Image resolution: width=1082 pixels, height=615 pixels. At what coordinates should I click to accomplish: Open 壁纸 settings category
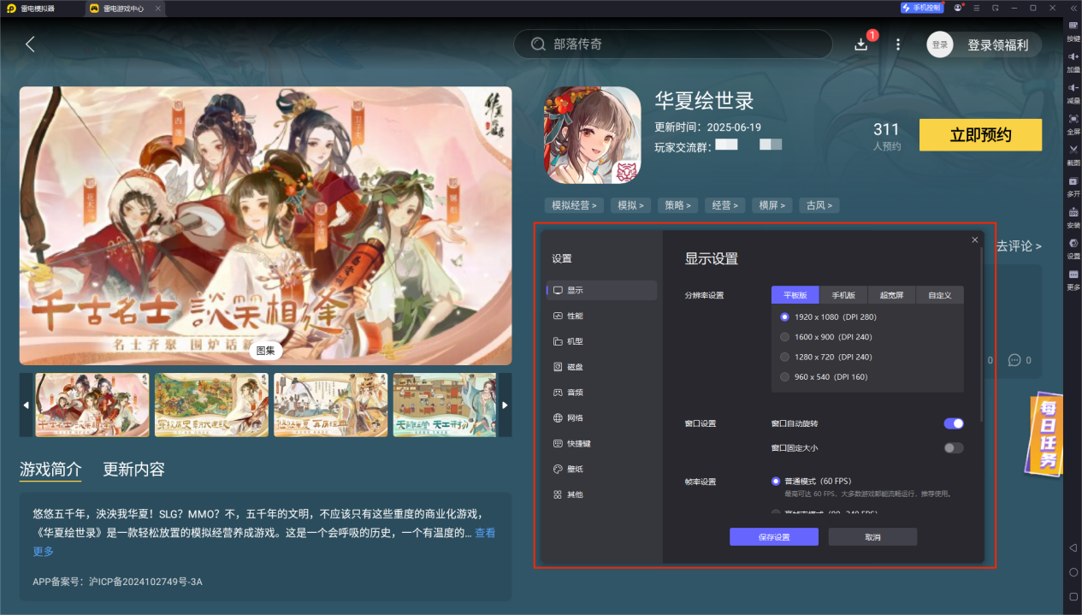pos(602,469)
